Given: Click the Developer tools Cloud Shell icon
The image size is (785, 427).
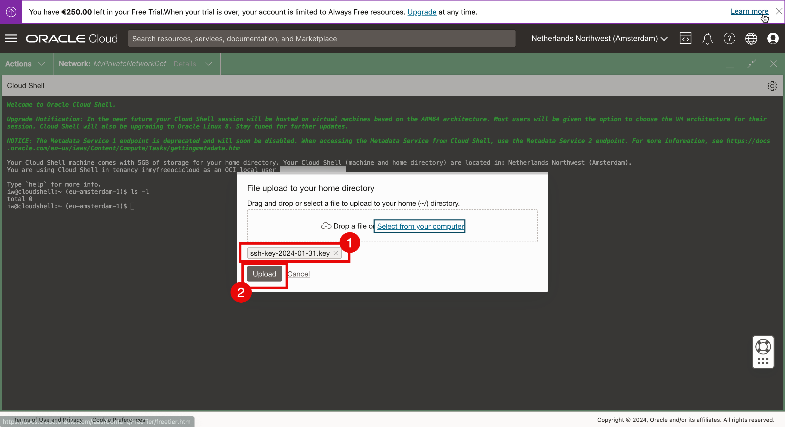Looking at the screenshot, I should [x=685, y=38].
